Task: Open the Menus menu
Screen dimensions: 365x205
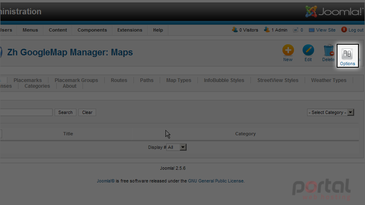Action: (x=30, y=30)
